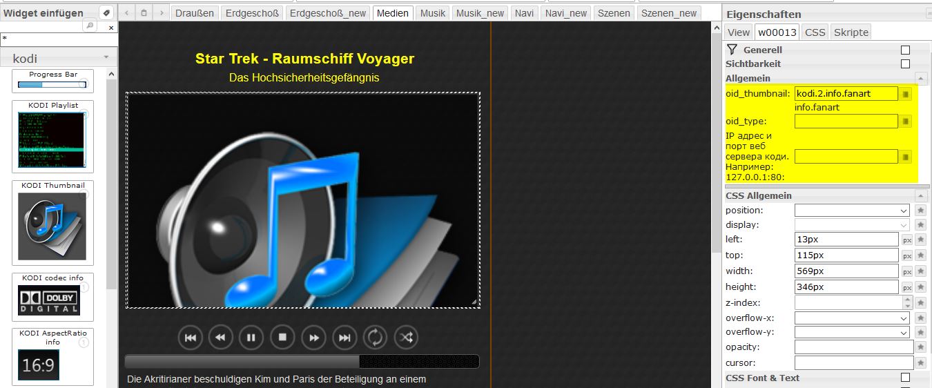This screenshot has width=932, height=388.
Task: Click the Star Trek - Raumschiff Voyager title
Action: [x=304, y=59]
